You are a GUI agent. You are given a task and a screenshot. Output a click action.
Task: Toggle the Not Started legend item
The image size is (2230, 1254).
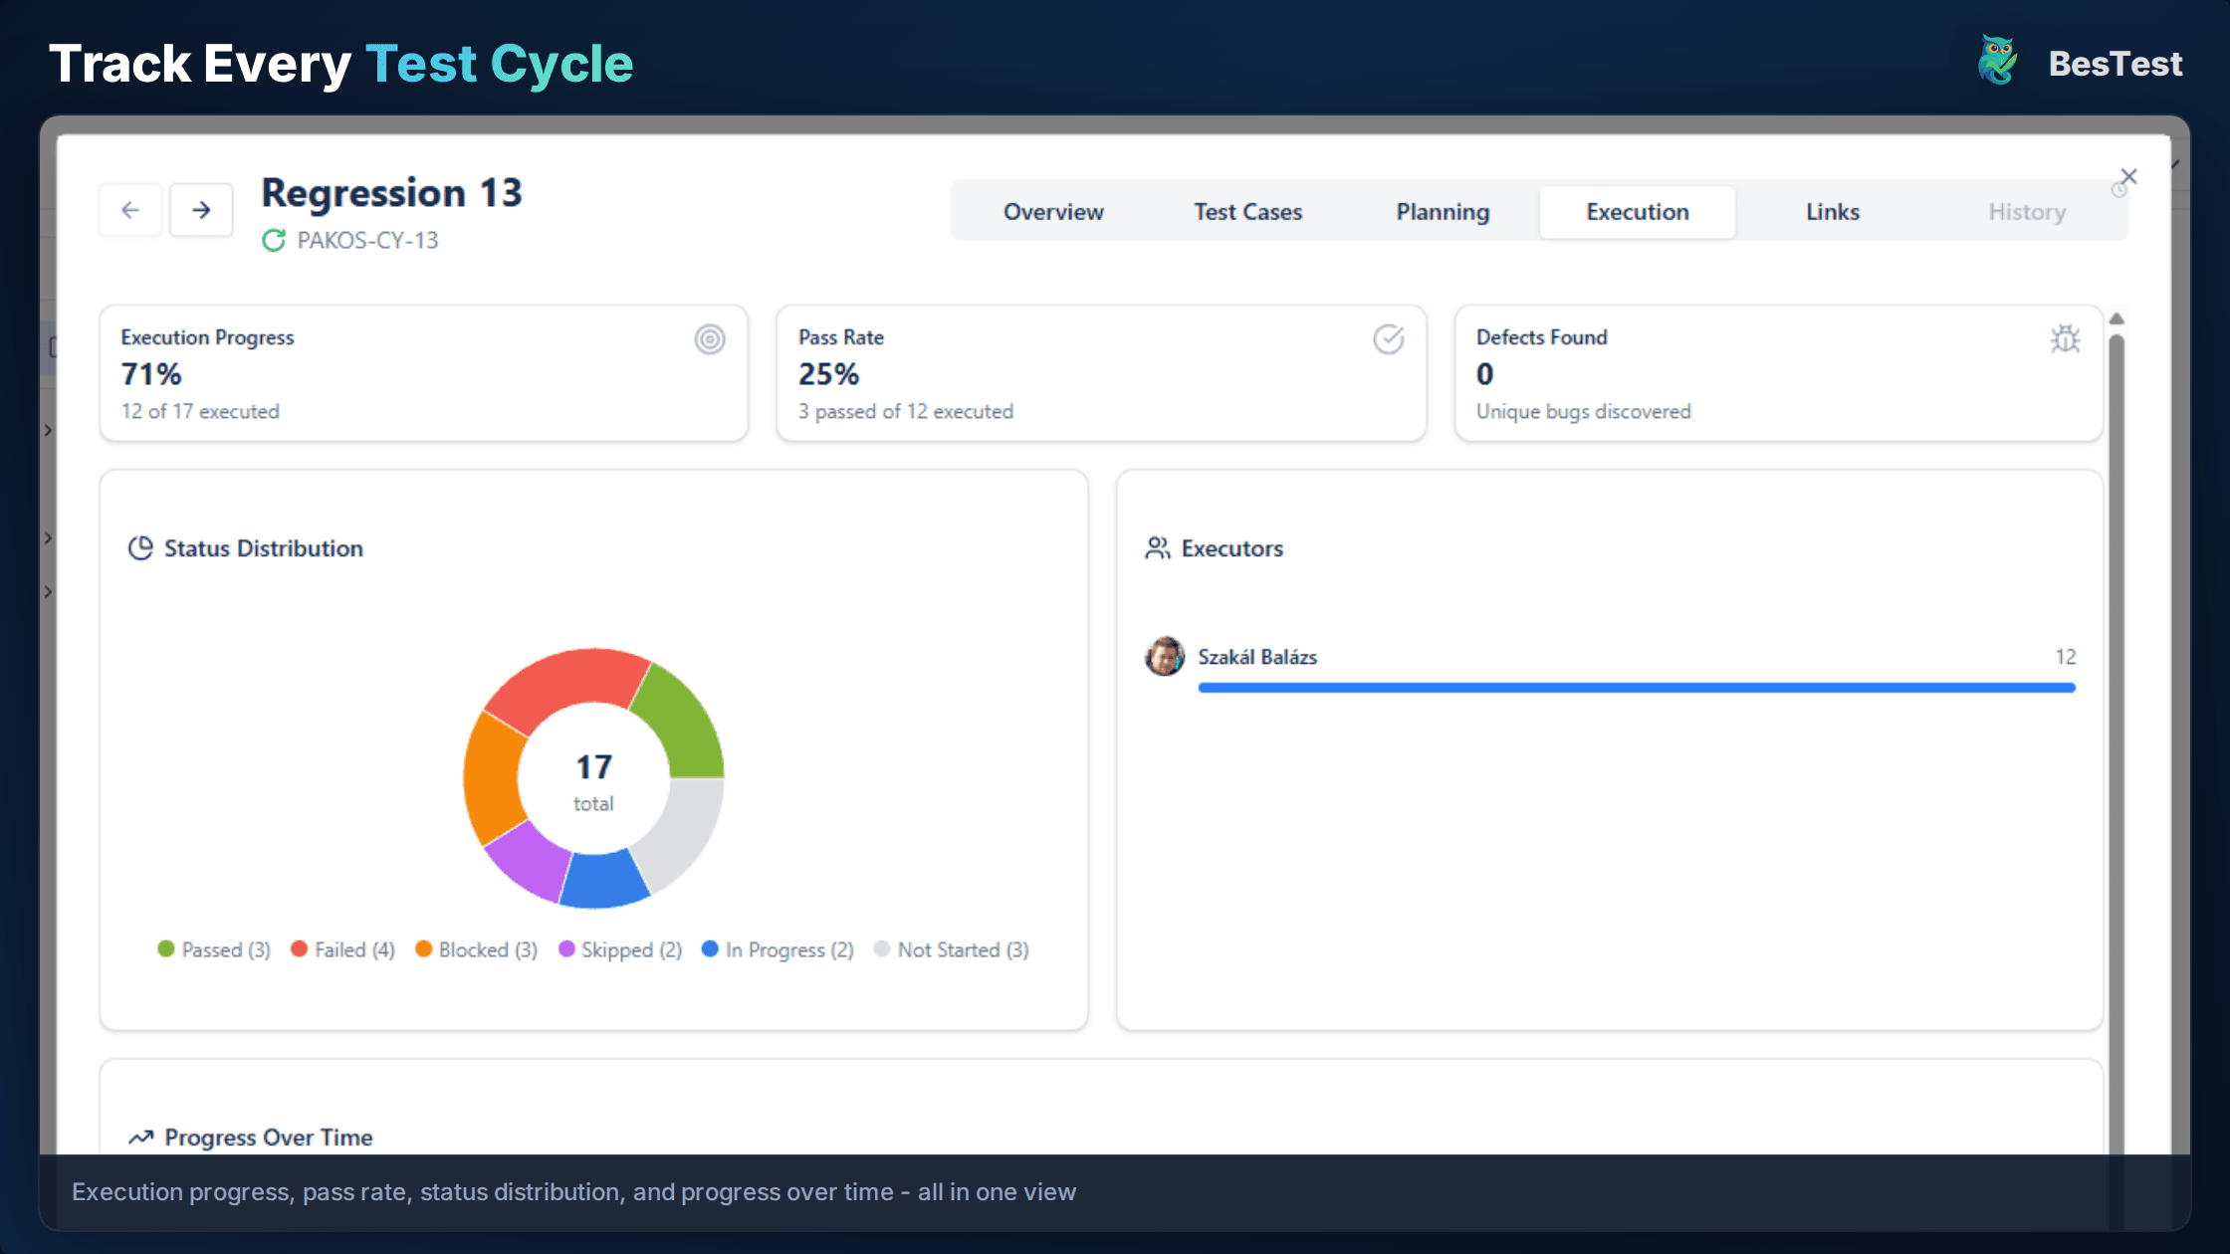tap(952, 948)
